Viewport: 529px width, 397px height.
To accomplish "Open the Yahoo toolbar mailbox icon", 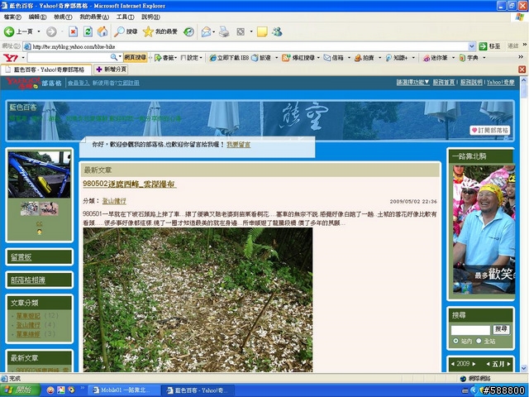I will click(x=327, y=58).
